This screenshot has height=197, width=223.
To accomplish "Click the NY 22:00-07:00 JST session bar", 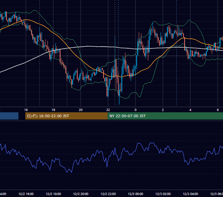I will point(165,116).
